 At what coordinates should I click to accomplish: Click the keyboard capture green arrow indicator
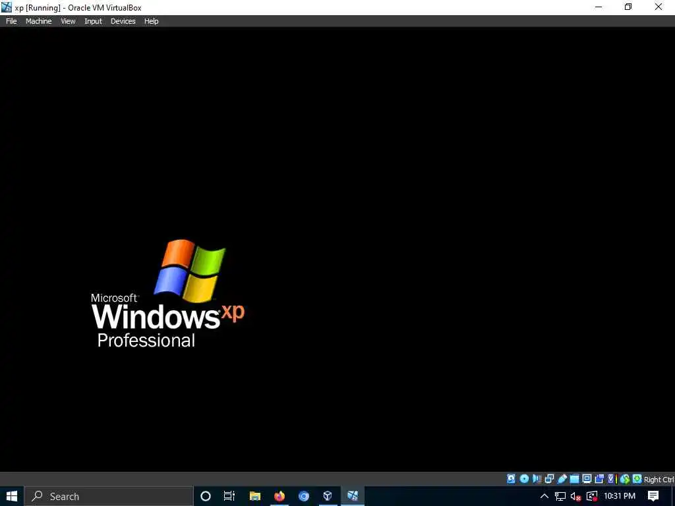coord(637,478)
